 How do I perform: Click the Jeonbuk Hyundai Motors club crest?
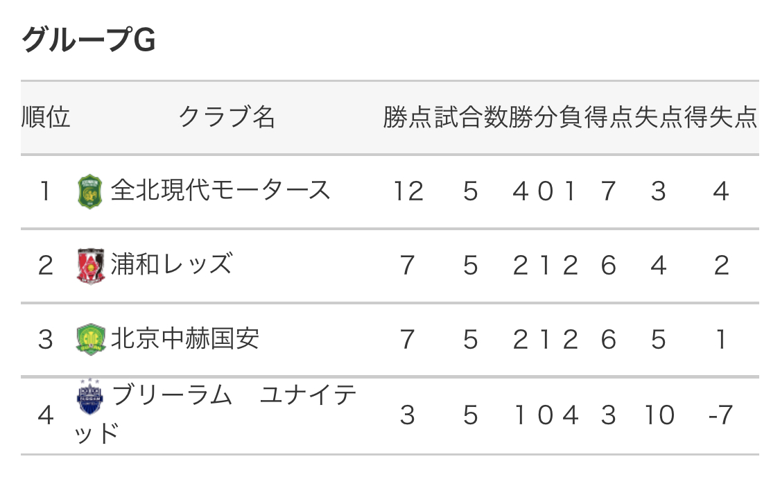pyautogui.click(x=89, y=191)
